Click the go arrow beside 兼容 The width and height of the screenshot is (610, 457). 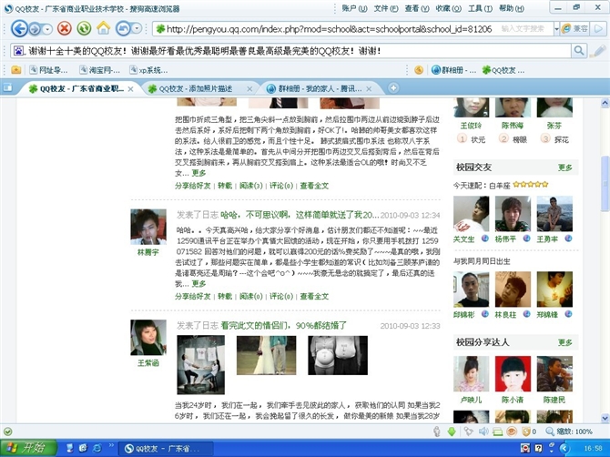point(598,29)
